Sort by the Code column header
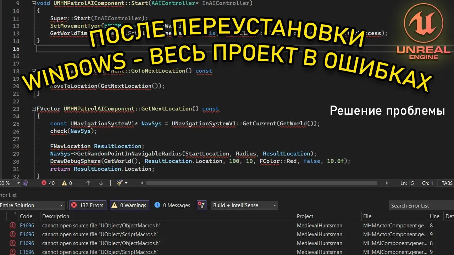This screenshot has width=454, height=255. 26,216
